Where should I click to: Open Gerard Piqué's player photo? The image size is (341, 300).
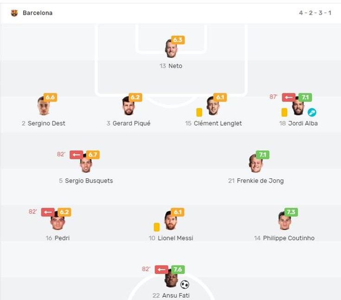(x=128, y=106)
